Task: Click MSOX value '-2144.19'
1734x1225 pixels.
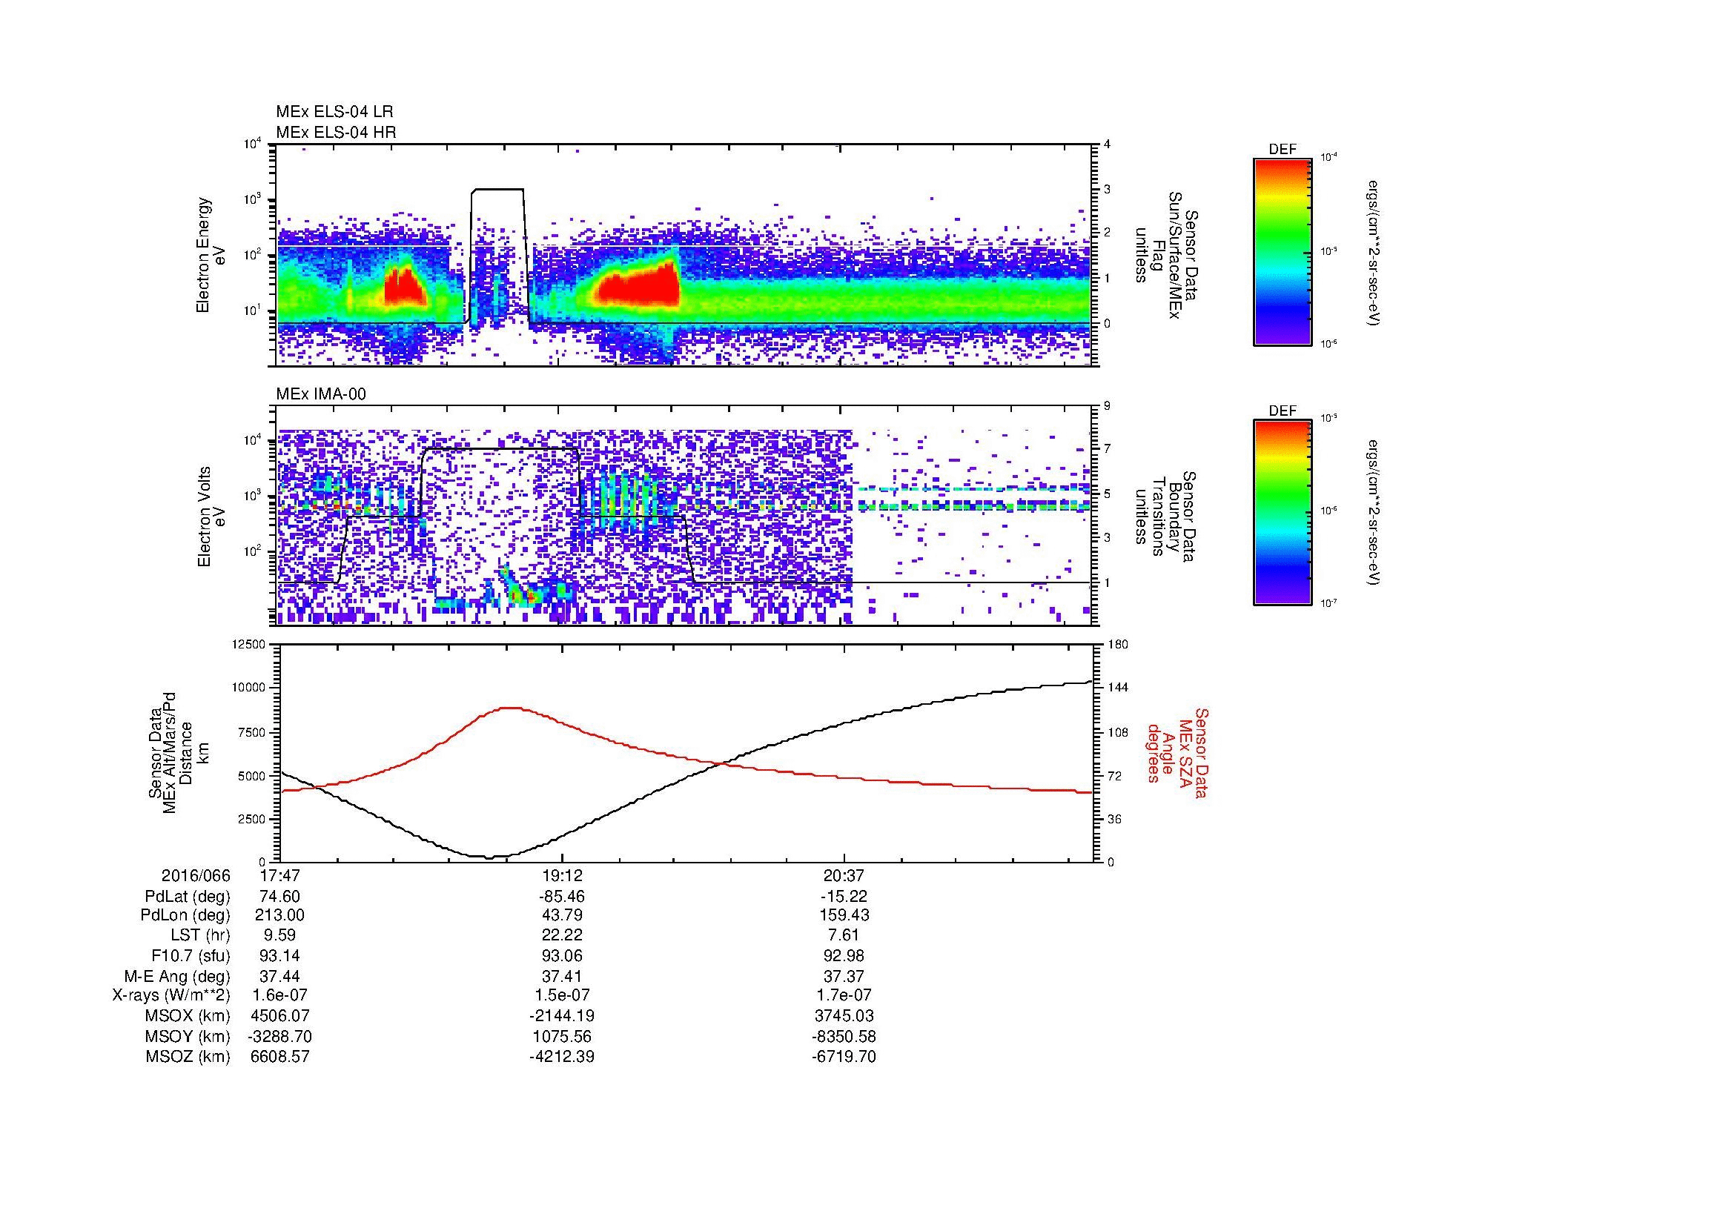Action: point(562,1016)
